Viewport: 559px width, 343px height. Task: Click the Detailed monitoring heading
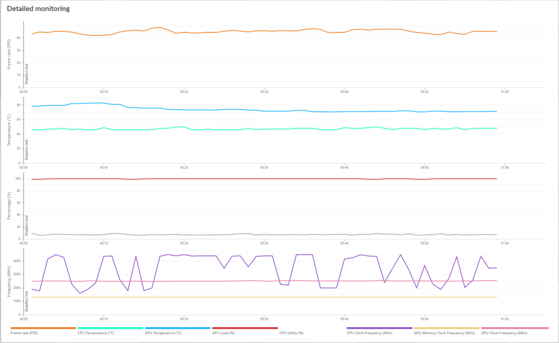pos(38,9)
